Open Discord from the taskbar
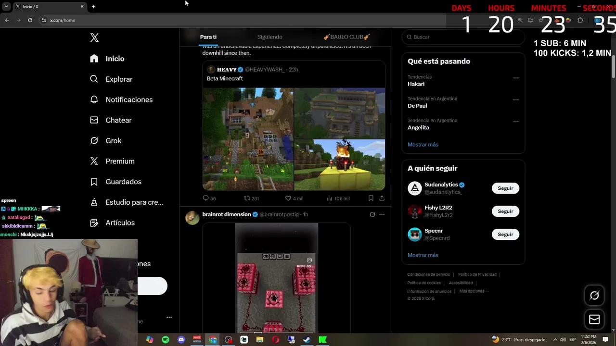The image size is (616, 346). click(181, 340)
